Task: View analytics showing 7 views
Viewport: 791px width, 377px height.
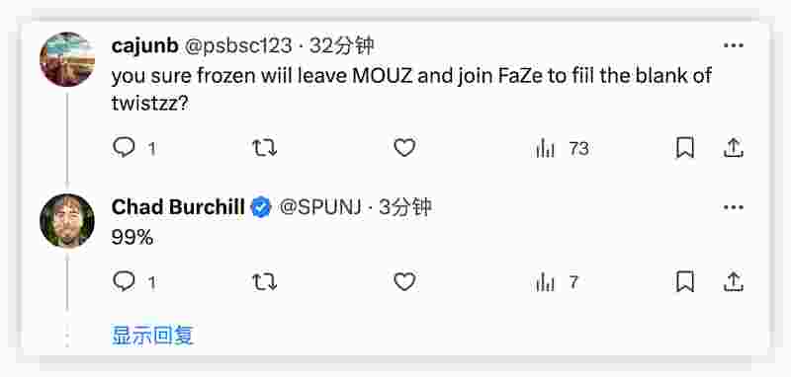Action: [557, 282]
